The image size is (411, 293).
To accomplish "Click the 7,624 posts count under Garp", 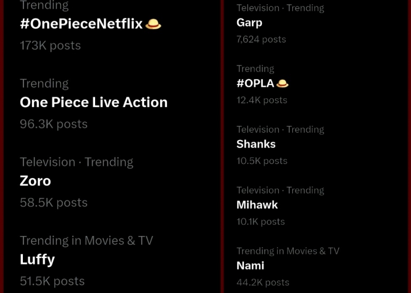I will tap(261, 39).
